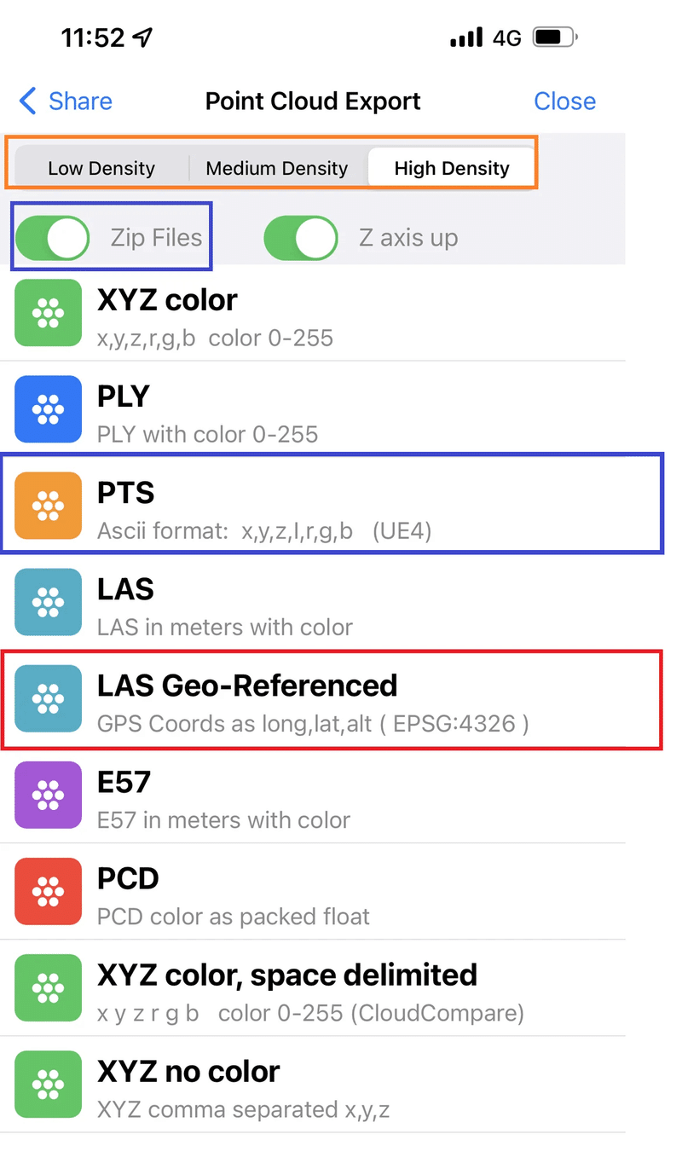Image resolution: width=682 pixels, height=1169 pixels.
Task: Choose the E57 in meters row
Action: pyautogui.click(x=313, y=796)
